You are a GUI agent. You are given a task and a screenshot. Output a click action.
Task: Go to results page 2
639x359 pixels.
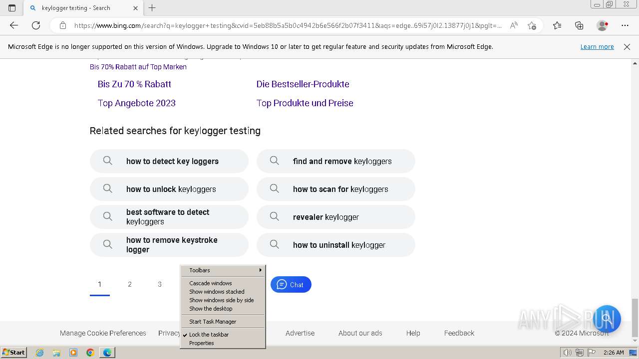coord(130,284)
